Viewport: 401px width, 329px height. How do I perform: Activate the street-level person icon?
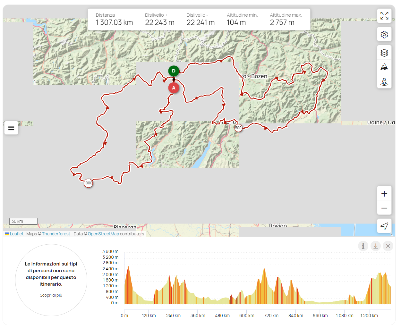[x=384, y=81]
